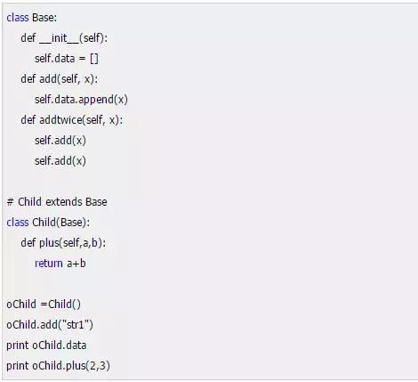The height and width of the screenshot is (382, 418).
Task: Click the 'class' keyword before Base
Action: tap(18, 18)
